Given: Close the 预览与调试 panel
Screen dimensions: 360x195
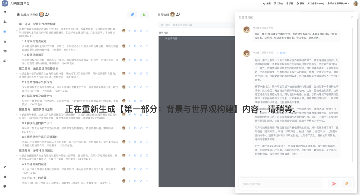Looking at the screenshot, I should pyautogui.click(x=352, y=17).
